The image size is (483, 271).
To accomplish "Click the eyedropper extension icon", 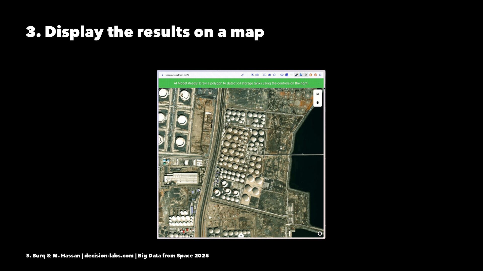I will (296, 75).
